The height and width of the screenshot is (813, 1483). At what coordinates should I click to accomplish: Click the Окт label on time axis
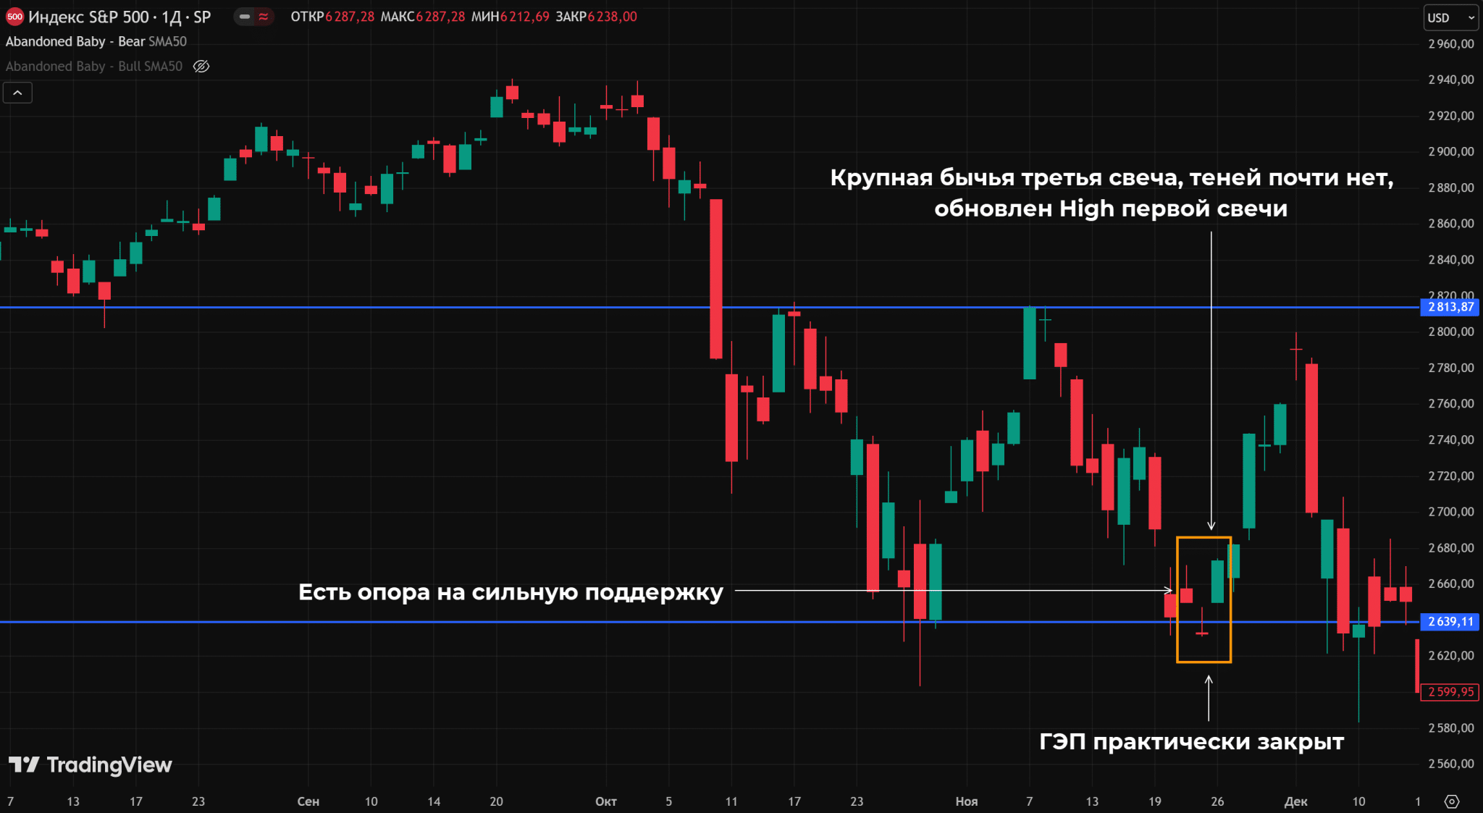pyautogui.click(x=605, y=801)
